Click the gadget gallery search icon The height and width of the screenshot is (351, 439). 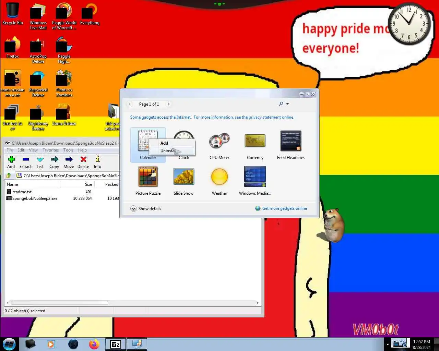(281, 104)
